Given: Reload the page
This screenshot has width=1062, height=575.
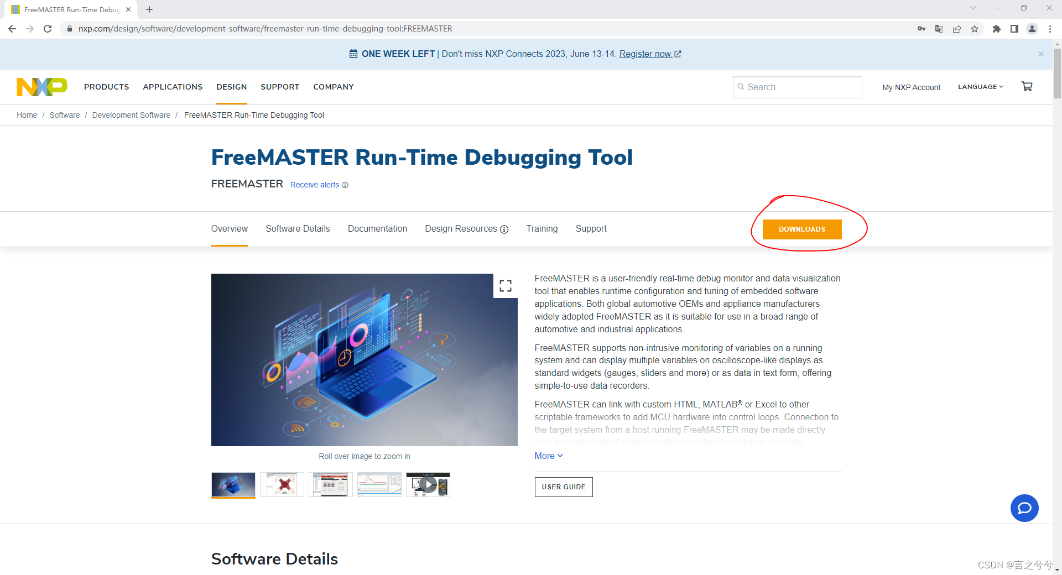Looking at the screenshot, I should [48, 28].
